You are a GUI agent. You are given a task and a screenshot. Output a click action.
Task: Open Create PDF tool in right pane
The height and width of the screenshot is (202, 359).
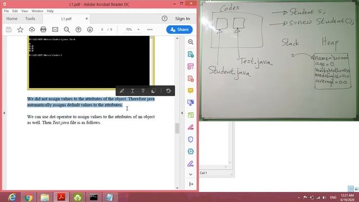(191, 79)
